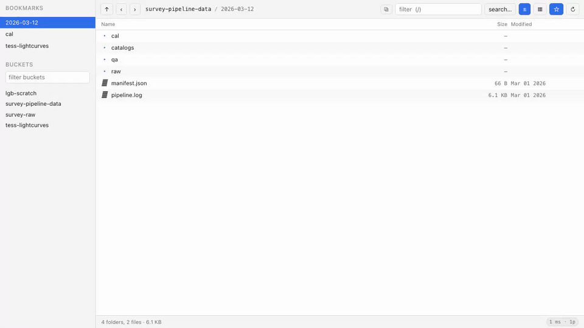Sort by the Name column header

(x=108, y=24)
